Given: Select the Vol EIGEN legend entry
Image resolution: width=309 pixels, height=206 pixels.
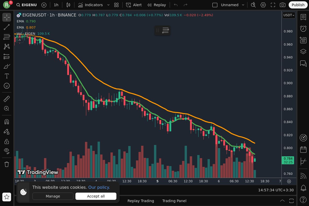Looking at the screenshot, I should click(x=33, y=34).
